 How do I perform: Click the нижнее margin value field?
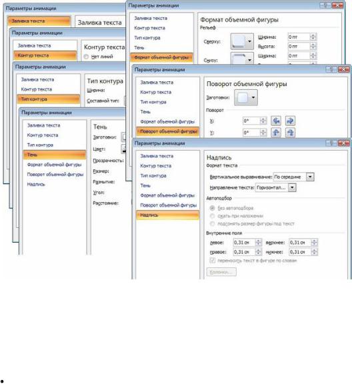pos(300,252)
